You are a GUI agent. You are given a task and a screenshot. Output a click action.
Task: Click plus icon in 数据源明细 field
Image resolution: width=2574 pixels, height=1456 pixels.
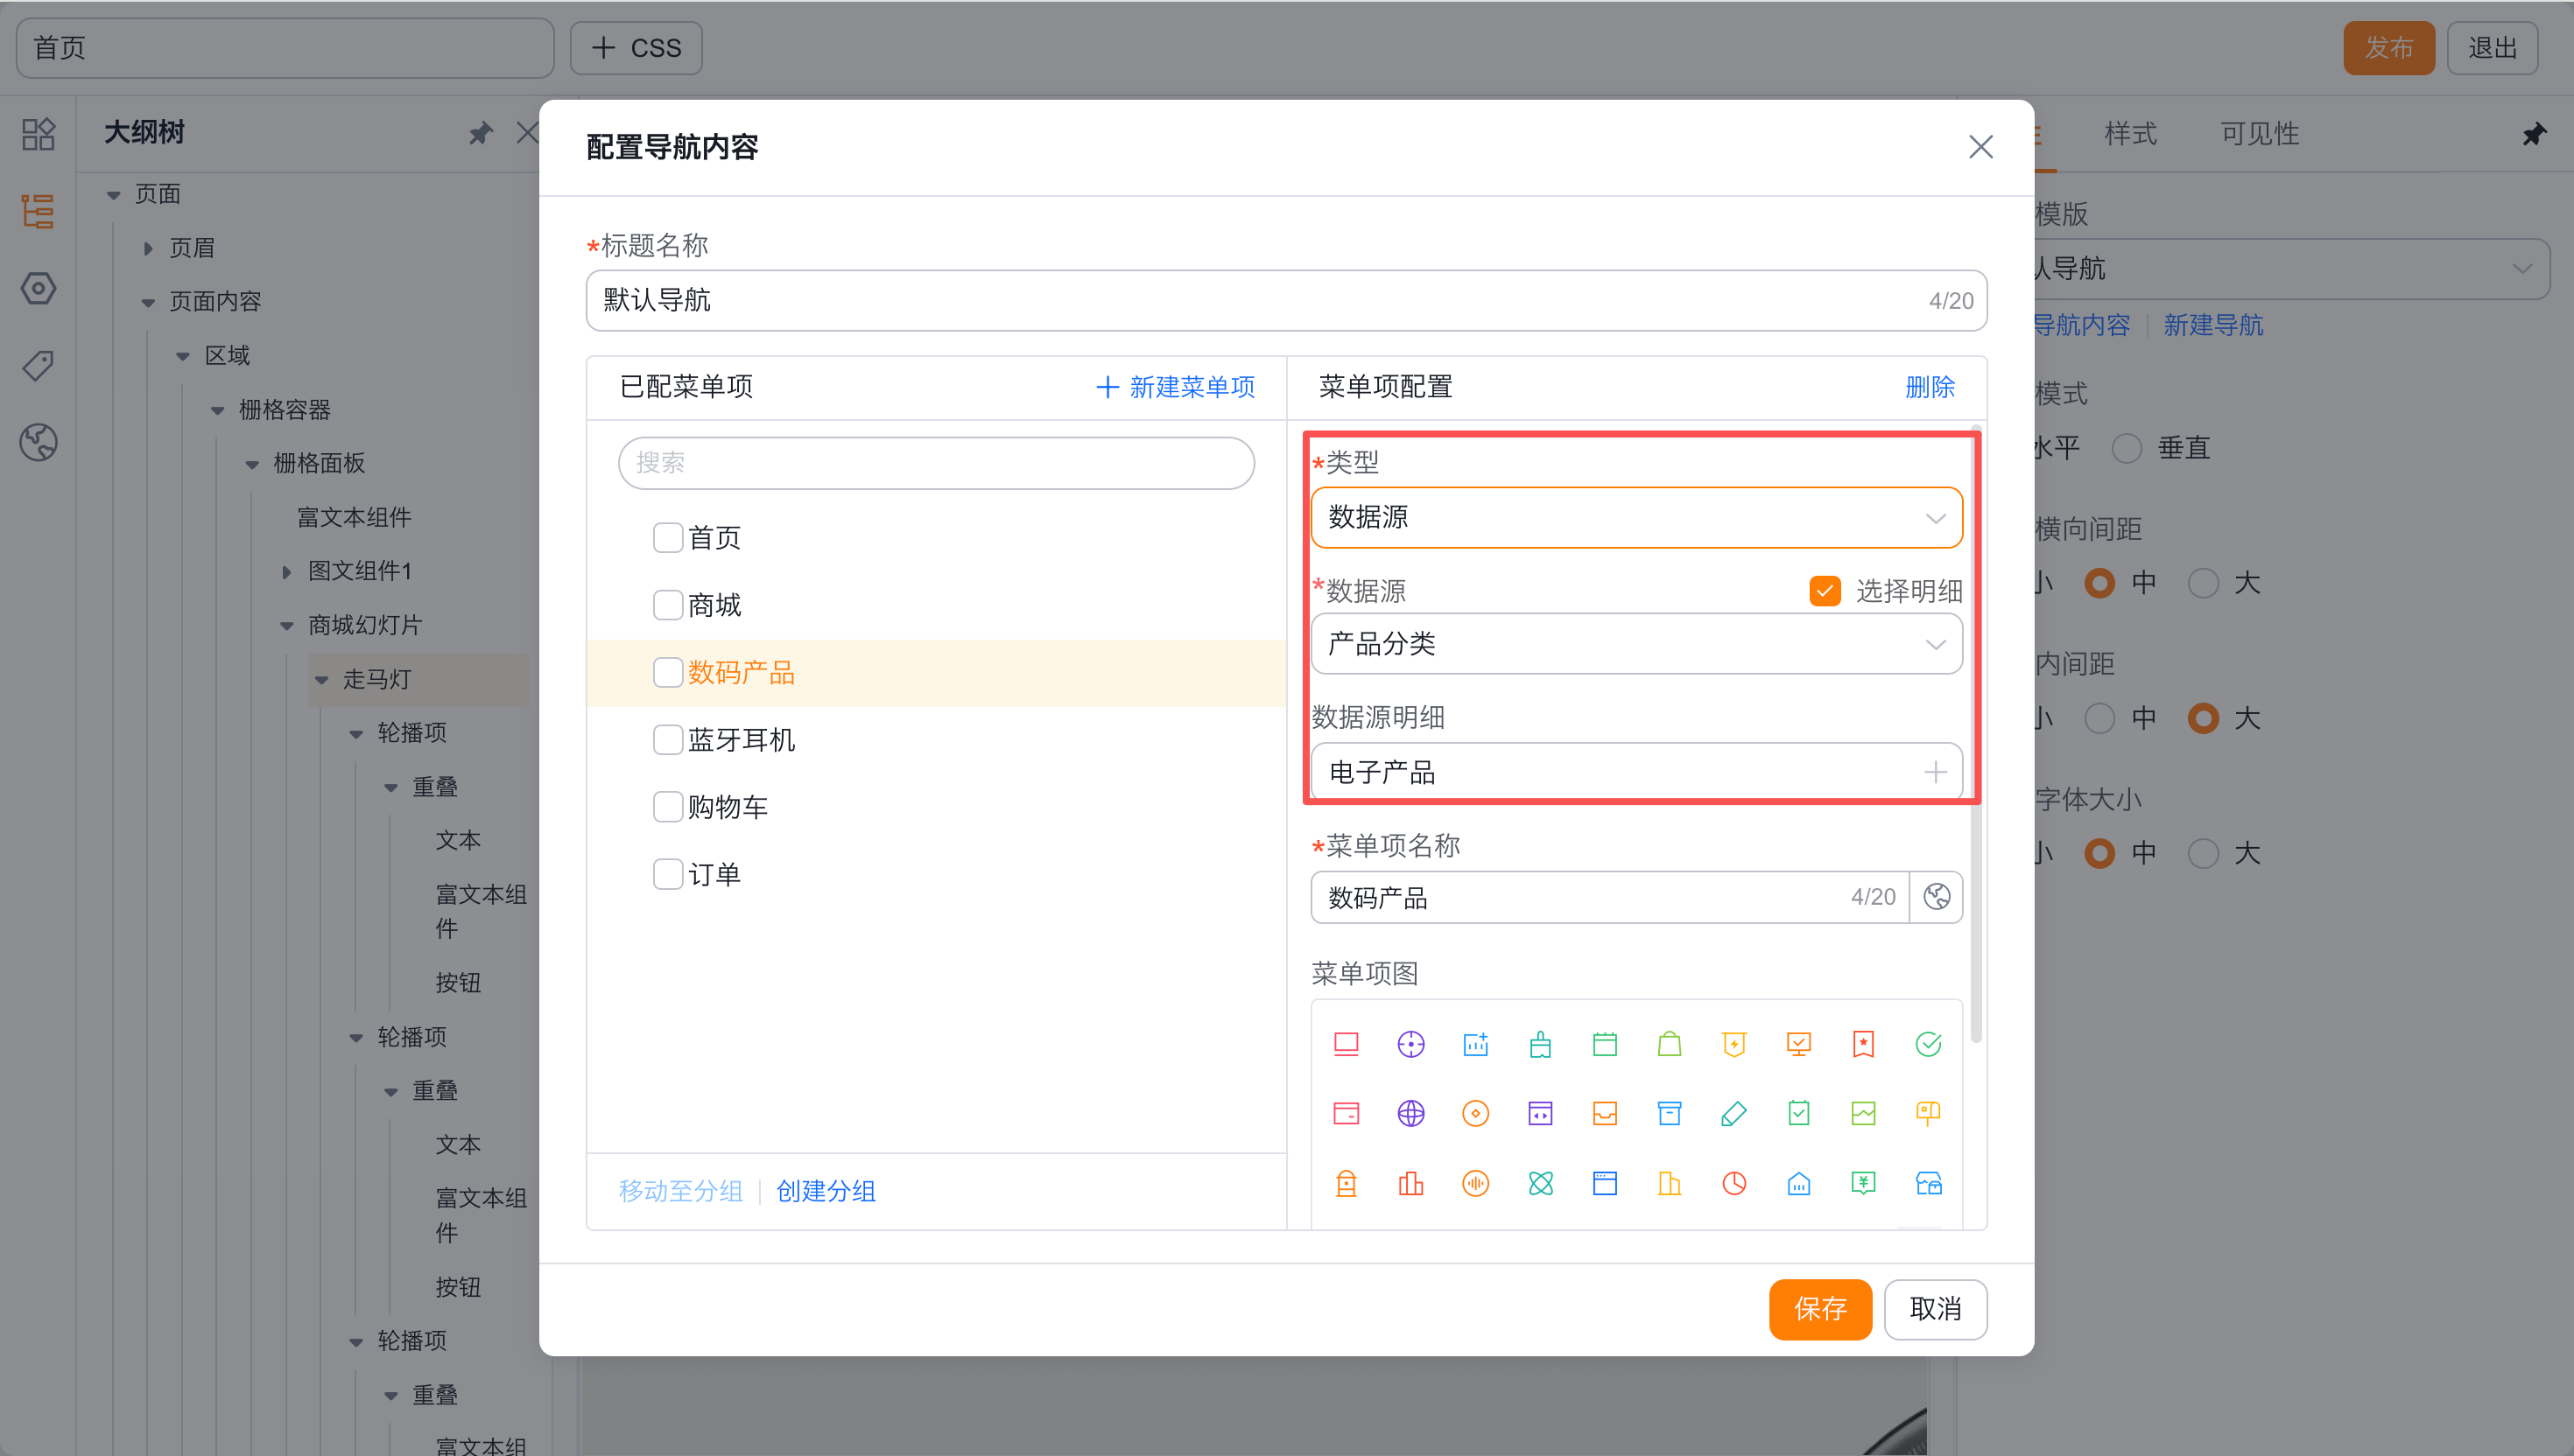1935,772
